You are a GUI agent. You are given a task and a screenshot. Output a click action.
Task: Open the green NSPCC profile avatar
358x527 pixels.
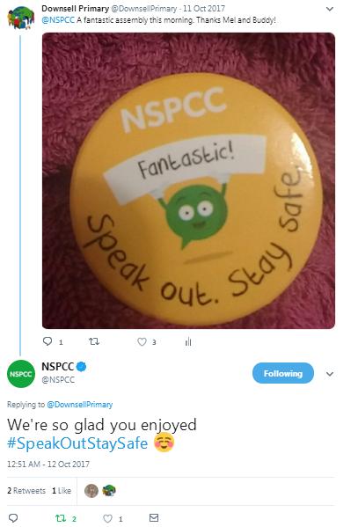click(x=21, y=374)
